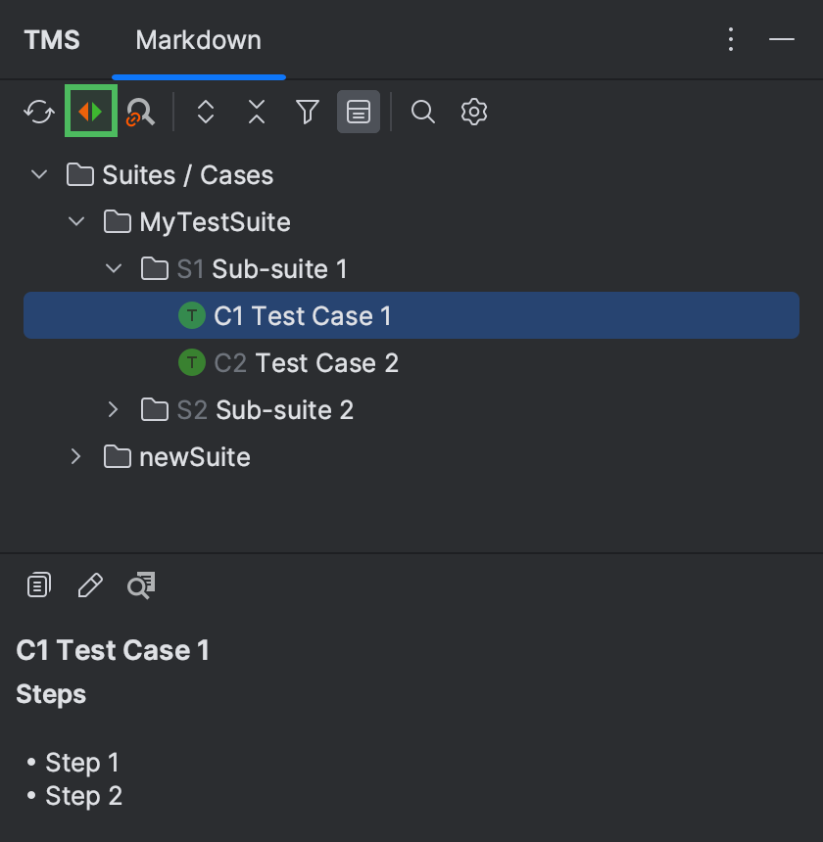This screenshot has width=823, height=842.
Task: Select the Markdown tab
Action: click(x=199, y=39)
